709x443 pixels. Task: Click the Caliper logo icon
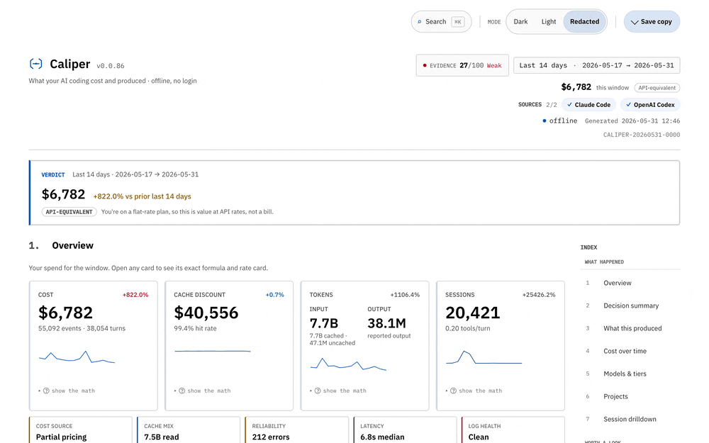tap(35, 64)
